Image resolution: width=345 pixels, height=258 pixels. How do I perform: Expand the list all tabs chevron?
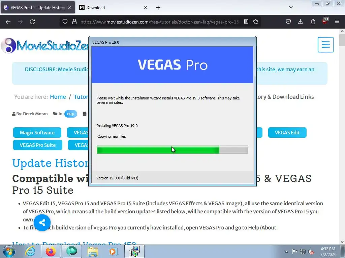pyautogui.click(x=291, y=7)
